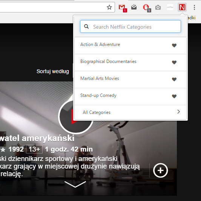Bookmark this page with the star icon
The width and height of the screenshot is (201, 201).
(x=109, y=7)
